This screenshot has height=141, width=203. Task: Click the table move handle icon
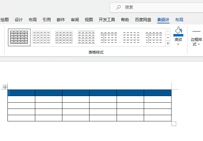pyautogui.click(x=5, y=87)
